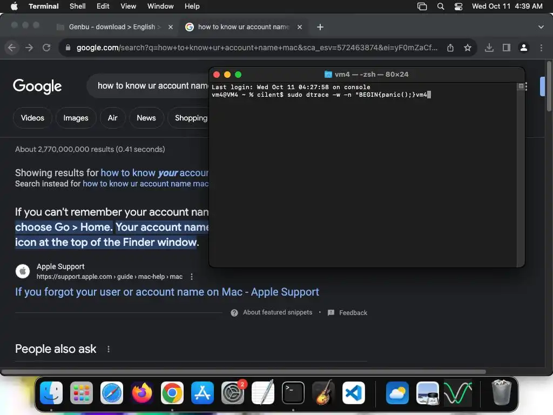Click the Google logo
The width and height of the screenshot is (553, 415).
pos(37,86)
